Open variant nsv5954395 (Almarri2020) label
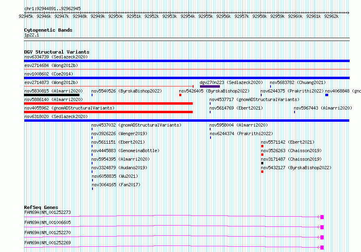361x252 pixels. 120,159
